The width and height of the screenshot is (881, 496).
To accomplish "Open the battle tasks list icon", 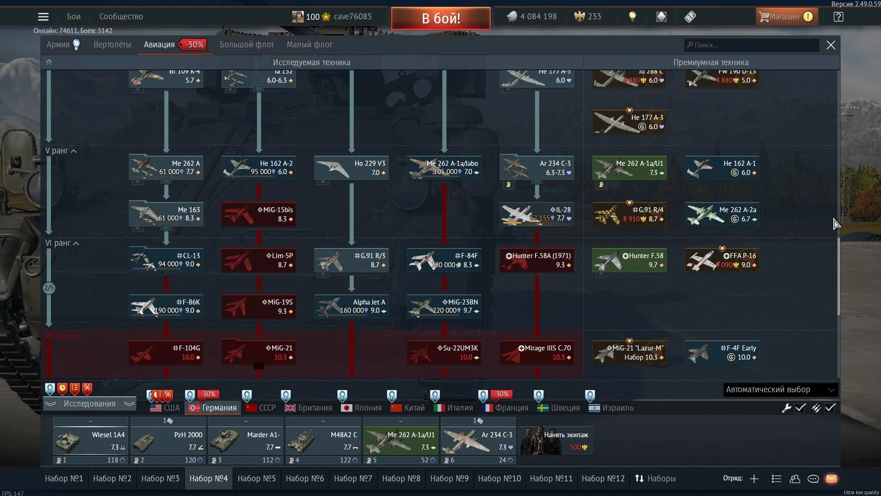I will [x=776, y=479].
